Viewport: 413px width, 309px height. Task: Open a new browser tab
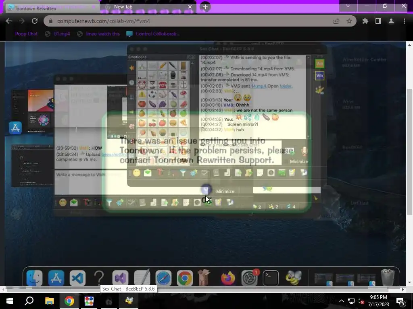click(x=205, y=7)
